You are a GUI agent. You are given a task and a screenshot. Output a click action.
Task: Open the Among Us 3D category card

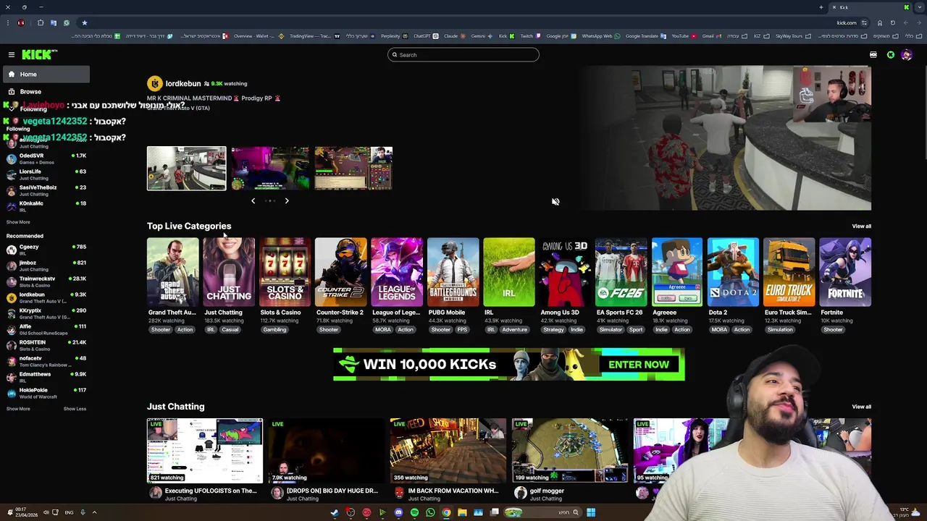(565, 272)
